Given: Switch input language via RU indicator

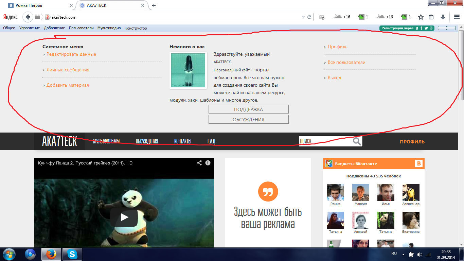Looking at the screenshot, I should click(394, 254).
